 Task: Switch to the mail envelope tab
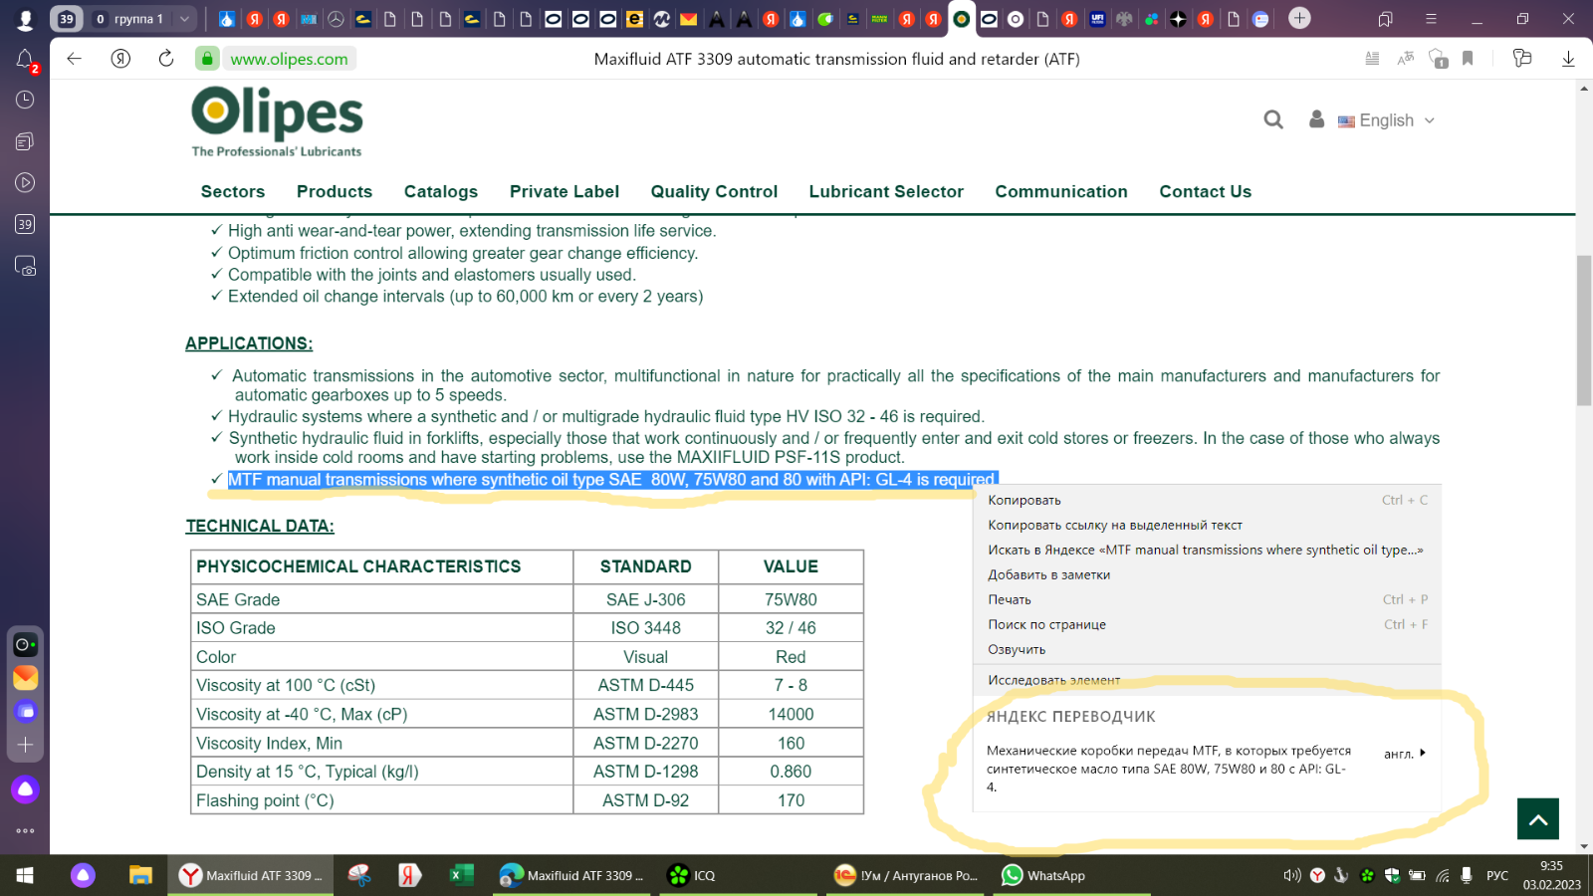pyautogui.click(x=688, y=19)
